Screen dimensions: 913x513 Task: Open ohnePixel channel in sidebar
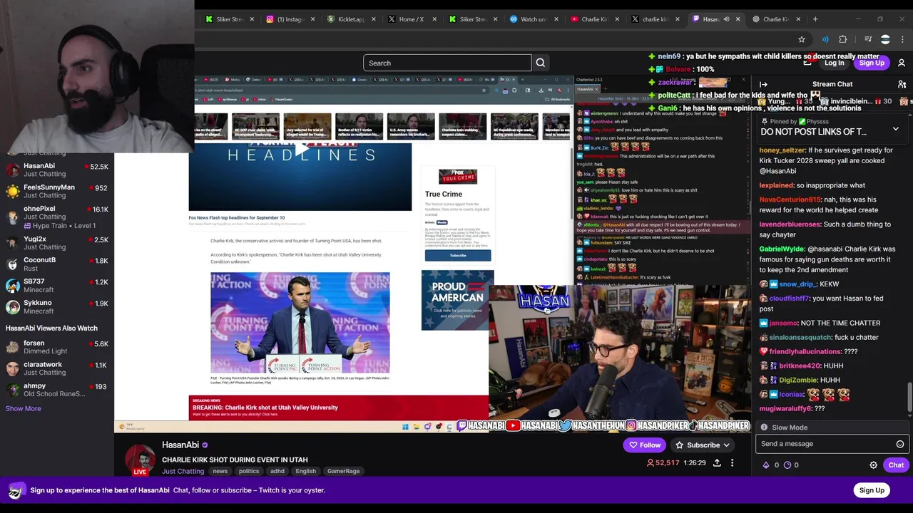click(x=57, y=217)
